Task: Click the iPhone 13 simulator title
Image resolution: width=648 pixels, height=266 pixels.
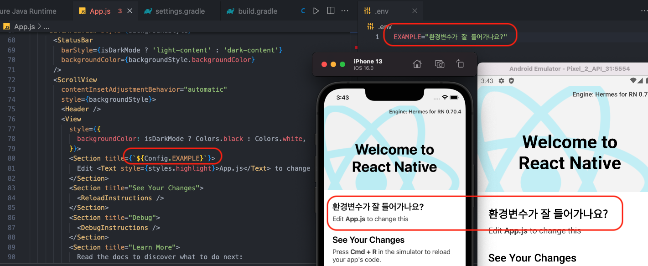Action: pos(368,61)
